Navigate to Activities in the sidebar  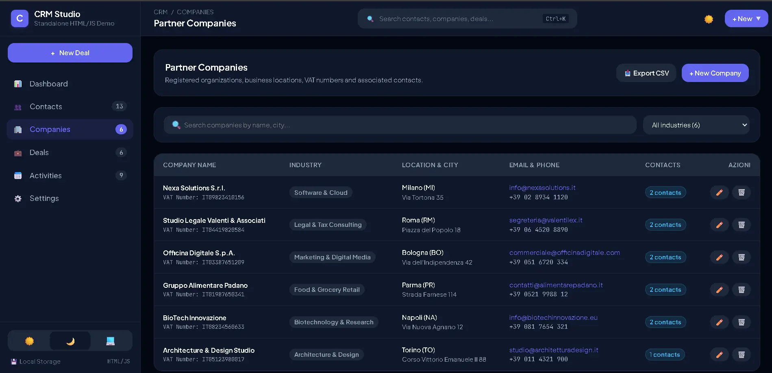pyautogui.click(x=70, y=176)
